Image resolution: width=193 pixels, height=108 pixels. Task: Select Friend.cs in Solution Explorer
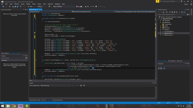167,30
